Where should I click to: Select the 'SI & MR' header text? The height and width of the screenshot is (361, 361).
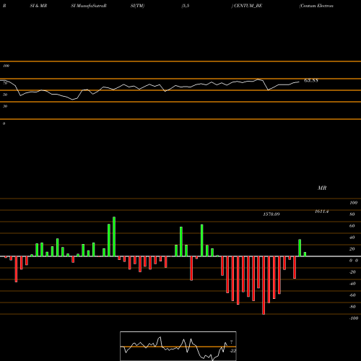click(38, 6)
